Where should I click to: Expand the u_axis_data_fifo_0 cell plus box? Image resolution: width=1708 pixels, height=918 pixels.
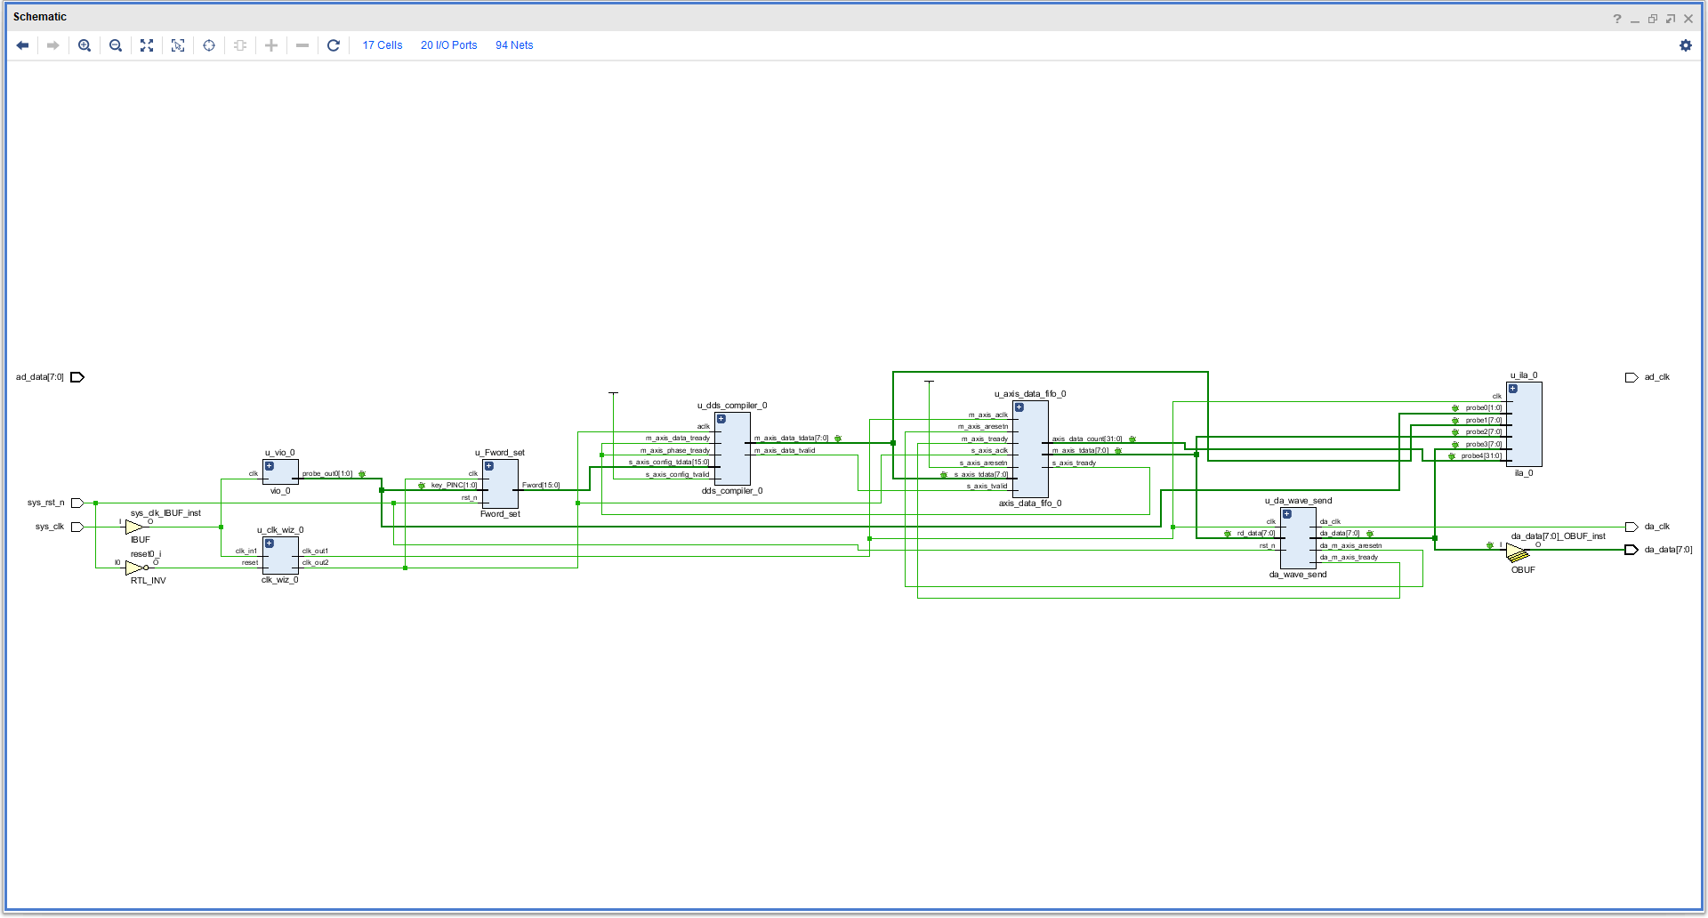coord(1019,407)
